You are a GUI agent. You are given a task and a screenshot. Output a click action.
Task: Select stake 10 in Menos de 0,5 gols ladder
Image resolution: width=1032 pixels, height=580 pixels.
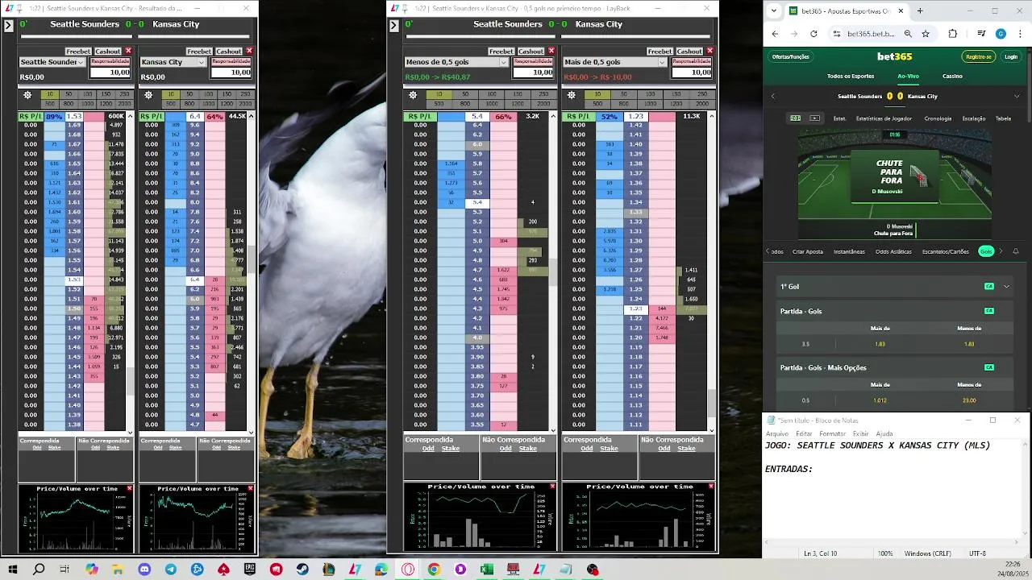439,94
